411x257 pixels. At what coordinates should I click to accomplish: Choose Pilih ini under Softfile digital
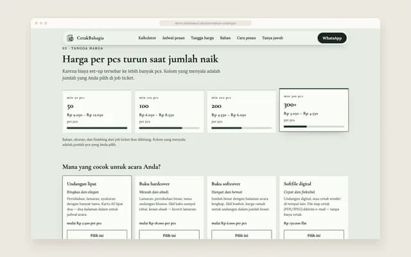tap(314, 235)
